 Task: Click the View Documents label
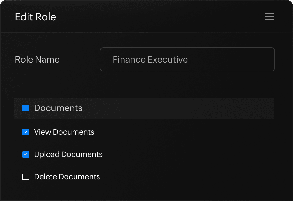pyautogui.click(x=64, y=132)
